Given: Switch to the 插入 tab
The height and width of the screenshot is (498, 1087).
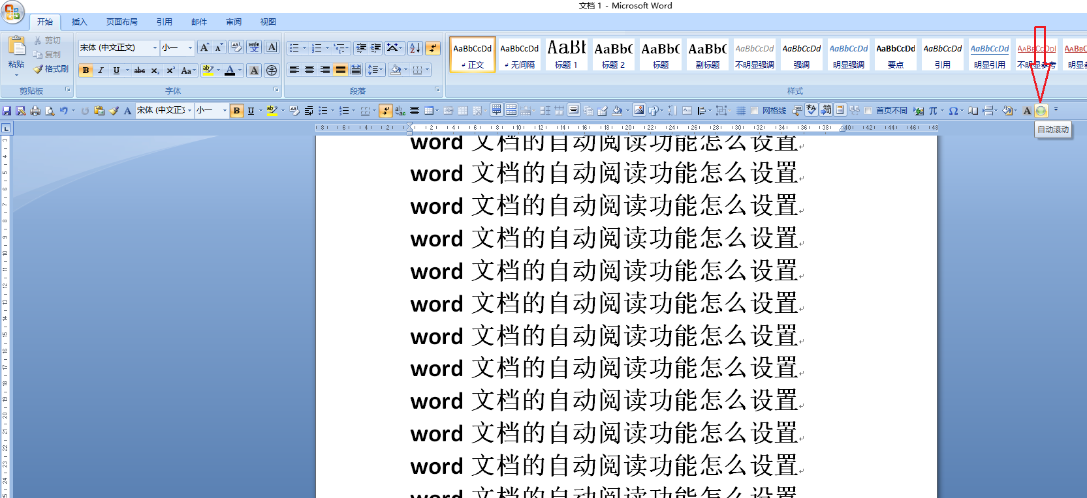Looking at the screenshot, I should pyautogui.click(x=79, y=22).
